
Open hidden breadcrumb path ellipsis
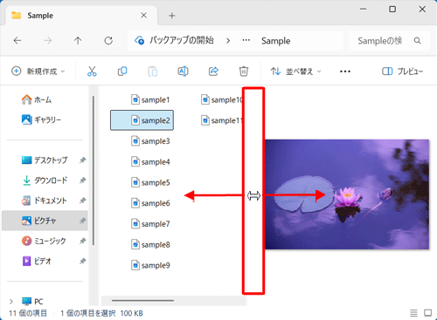tap(246, 40)
